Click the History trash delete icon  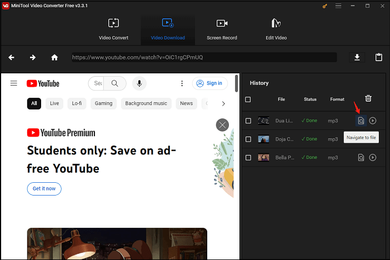[x=368, y=98]
